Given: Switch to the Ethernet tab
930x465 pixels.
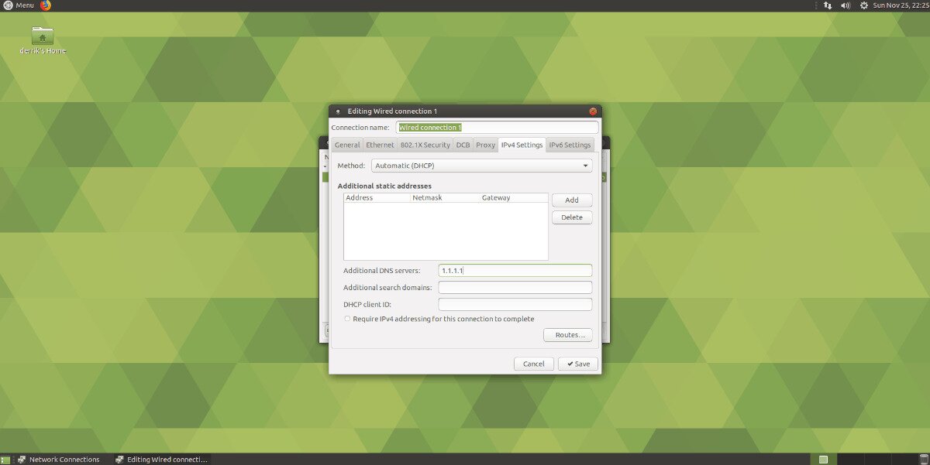Looking at the screenshot, I should coord(380,145).
